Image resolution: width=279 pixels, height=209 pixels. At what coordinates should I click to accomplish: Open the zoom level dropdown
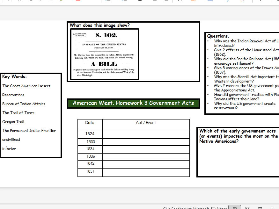[277, 208]
